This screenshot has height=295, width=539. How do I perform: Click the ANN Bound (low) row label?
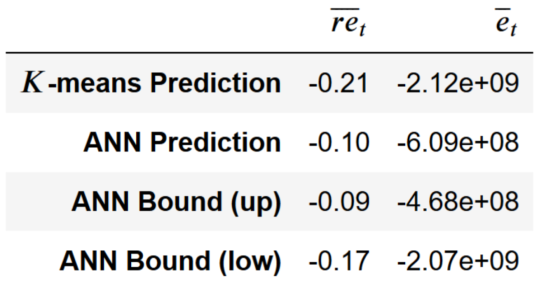pos(170,260)
